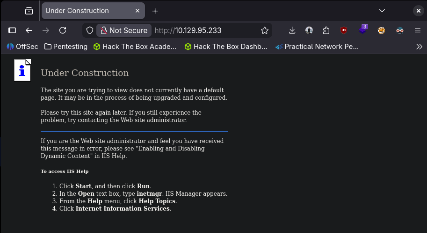Reload the current page
This screenshot has height=233, width=427.
63,30
